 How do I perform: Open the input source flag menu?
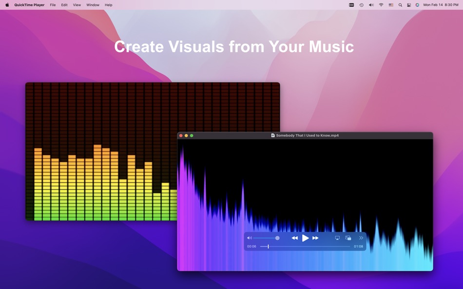pyautogui.click(x=391, y=5)
